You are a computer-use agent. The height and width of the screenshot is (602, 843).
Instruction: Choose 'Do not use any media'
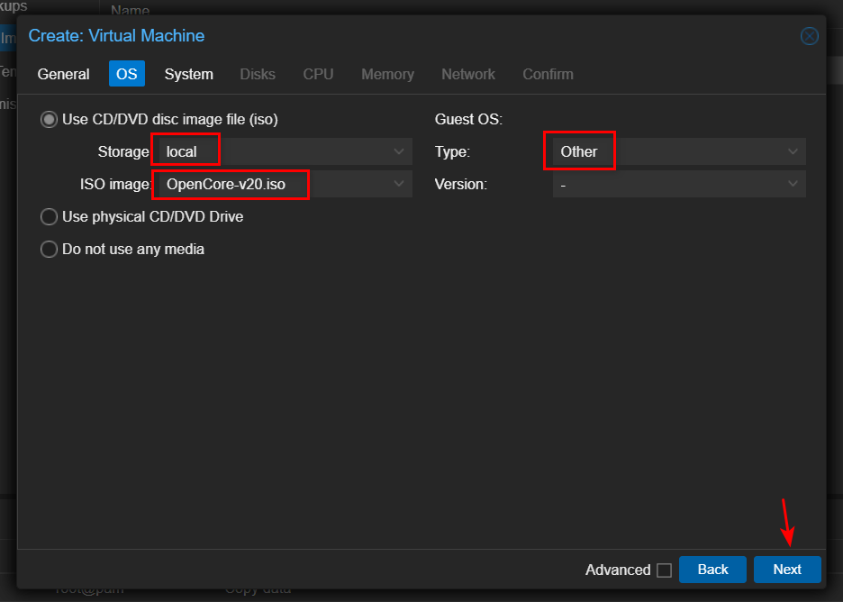[x=49, y=249]
